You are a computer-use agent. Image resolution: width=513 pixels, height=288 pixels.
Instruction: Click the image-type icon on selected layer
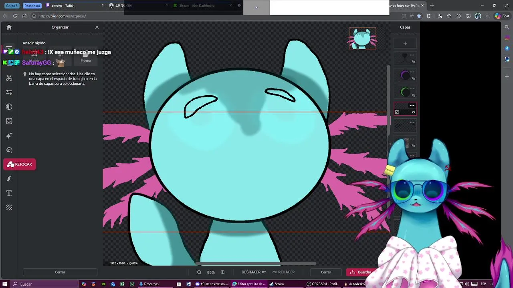click(397, 112)
